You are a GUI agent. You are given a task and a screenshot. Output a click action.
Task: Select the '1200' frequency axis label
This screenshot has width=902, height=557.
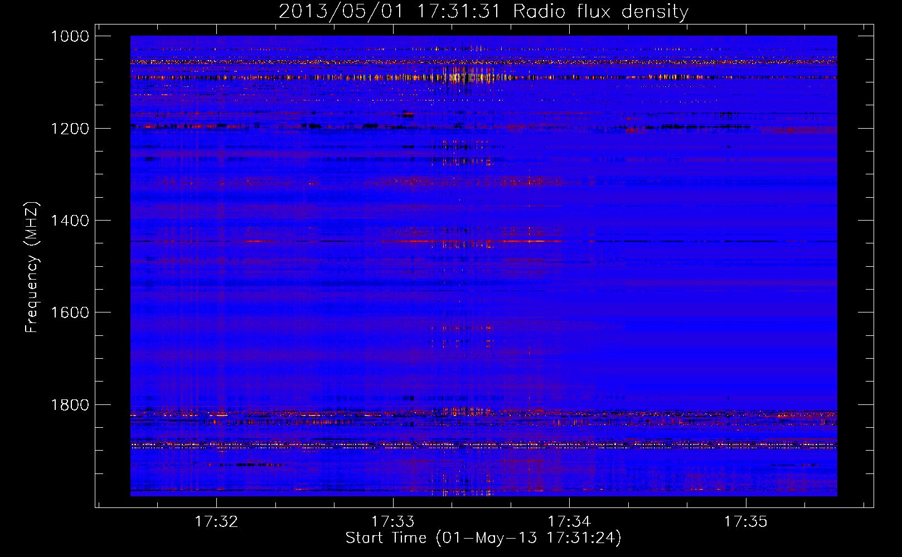(70, 129)
